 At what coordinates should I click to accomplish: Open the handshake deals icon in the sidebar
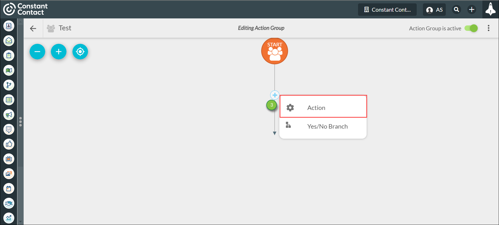(9, 203)
